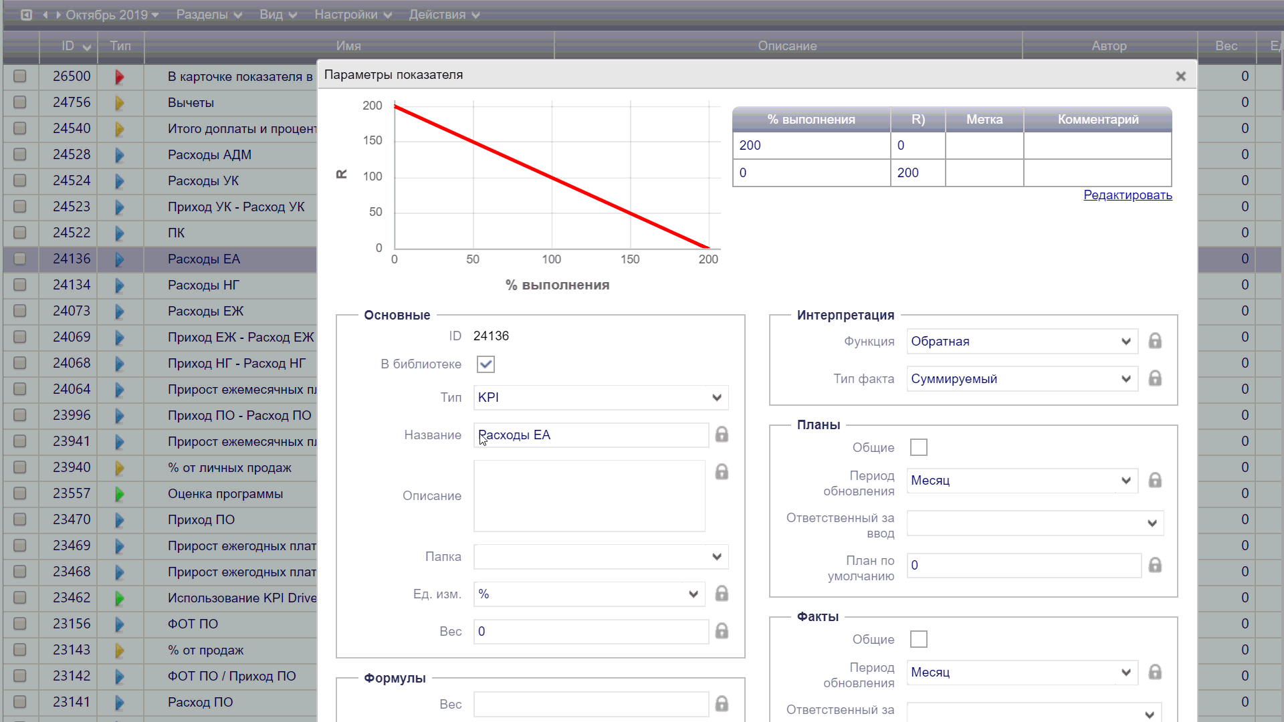Open Планы Период обновления dropdown

point(1022,481)
